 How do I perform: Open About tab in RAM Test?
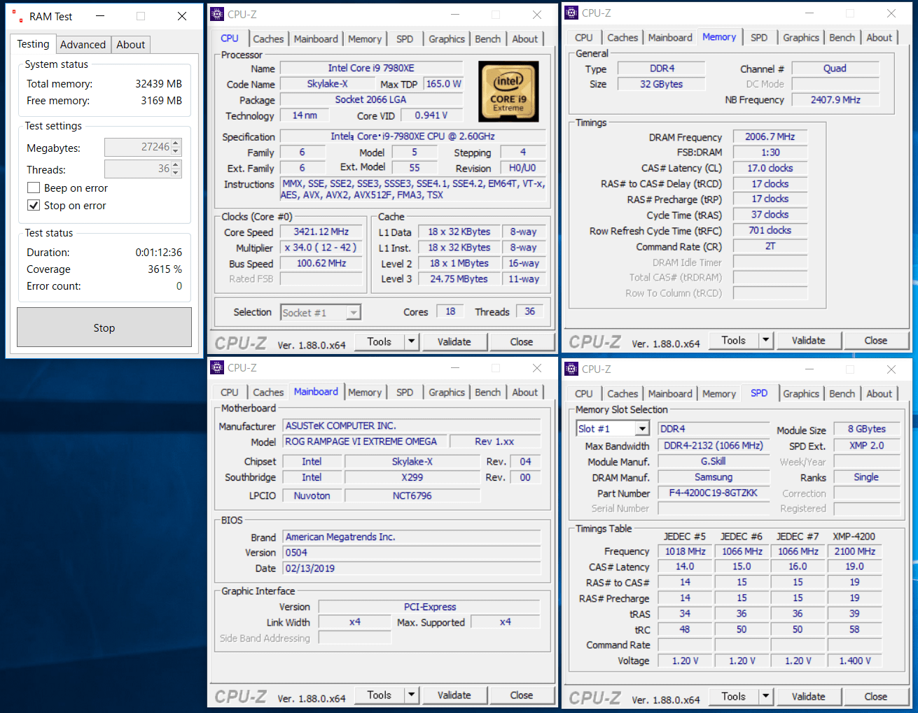click(x=130, y=44)
